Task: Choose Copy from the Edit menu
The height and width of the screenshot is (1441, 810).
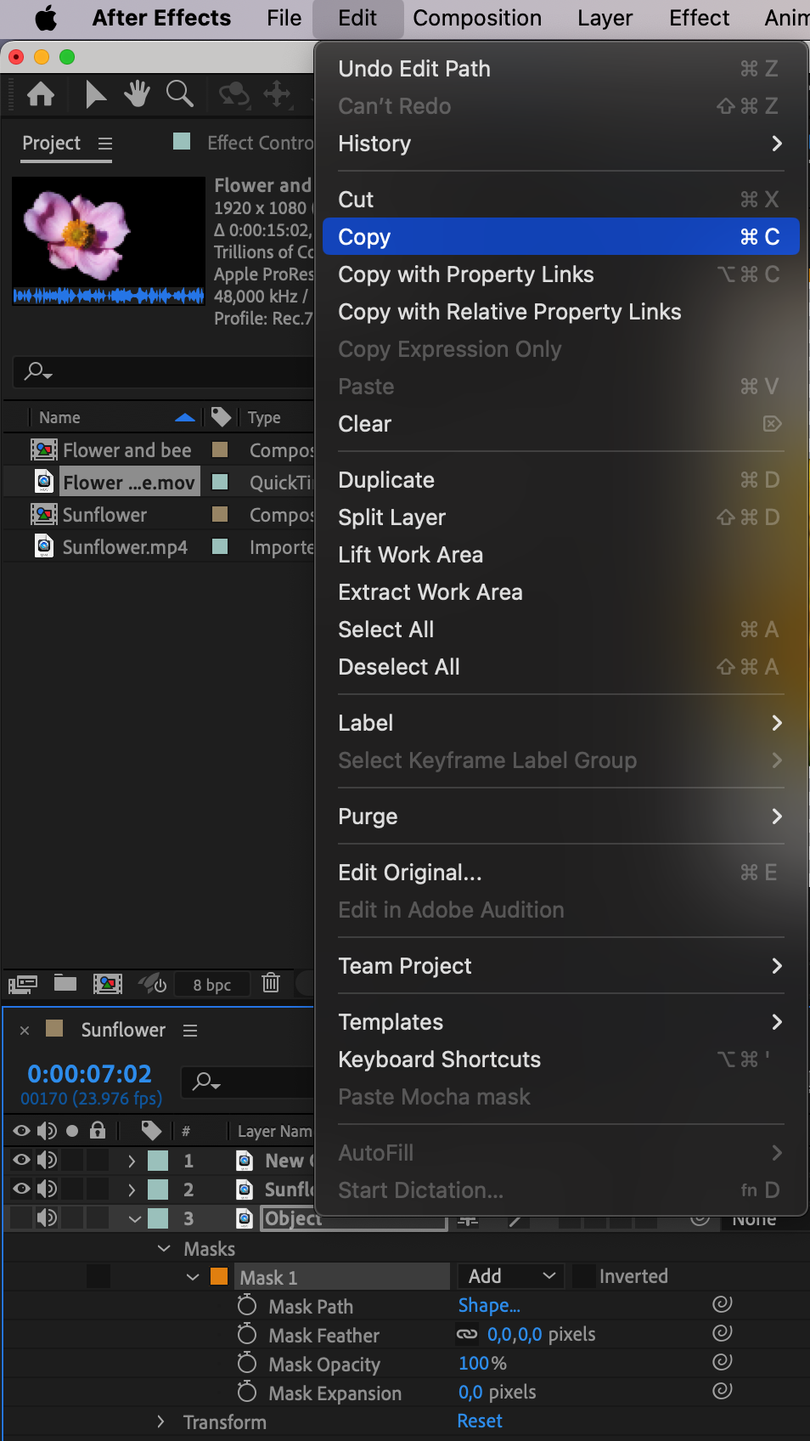Action: [x=560, y=237]
